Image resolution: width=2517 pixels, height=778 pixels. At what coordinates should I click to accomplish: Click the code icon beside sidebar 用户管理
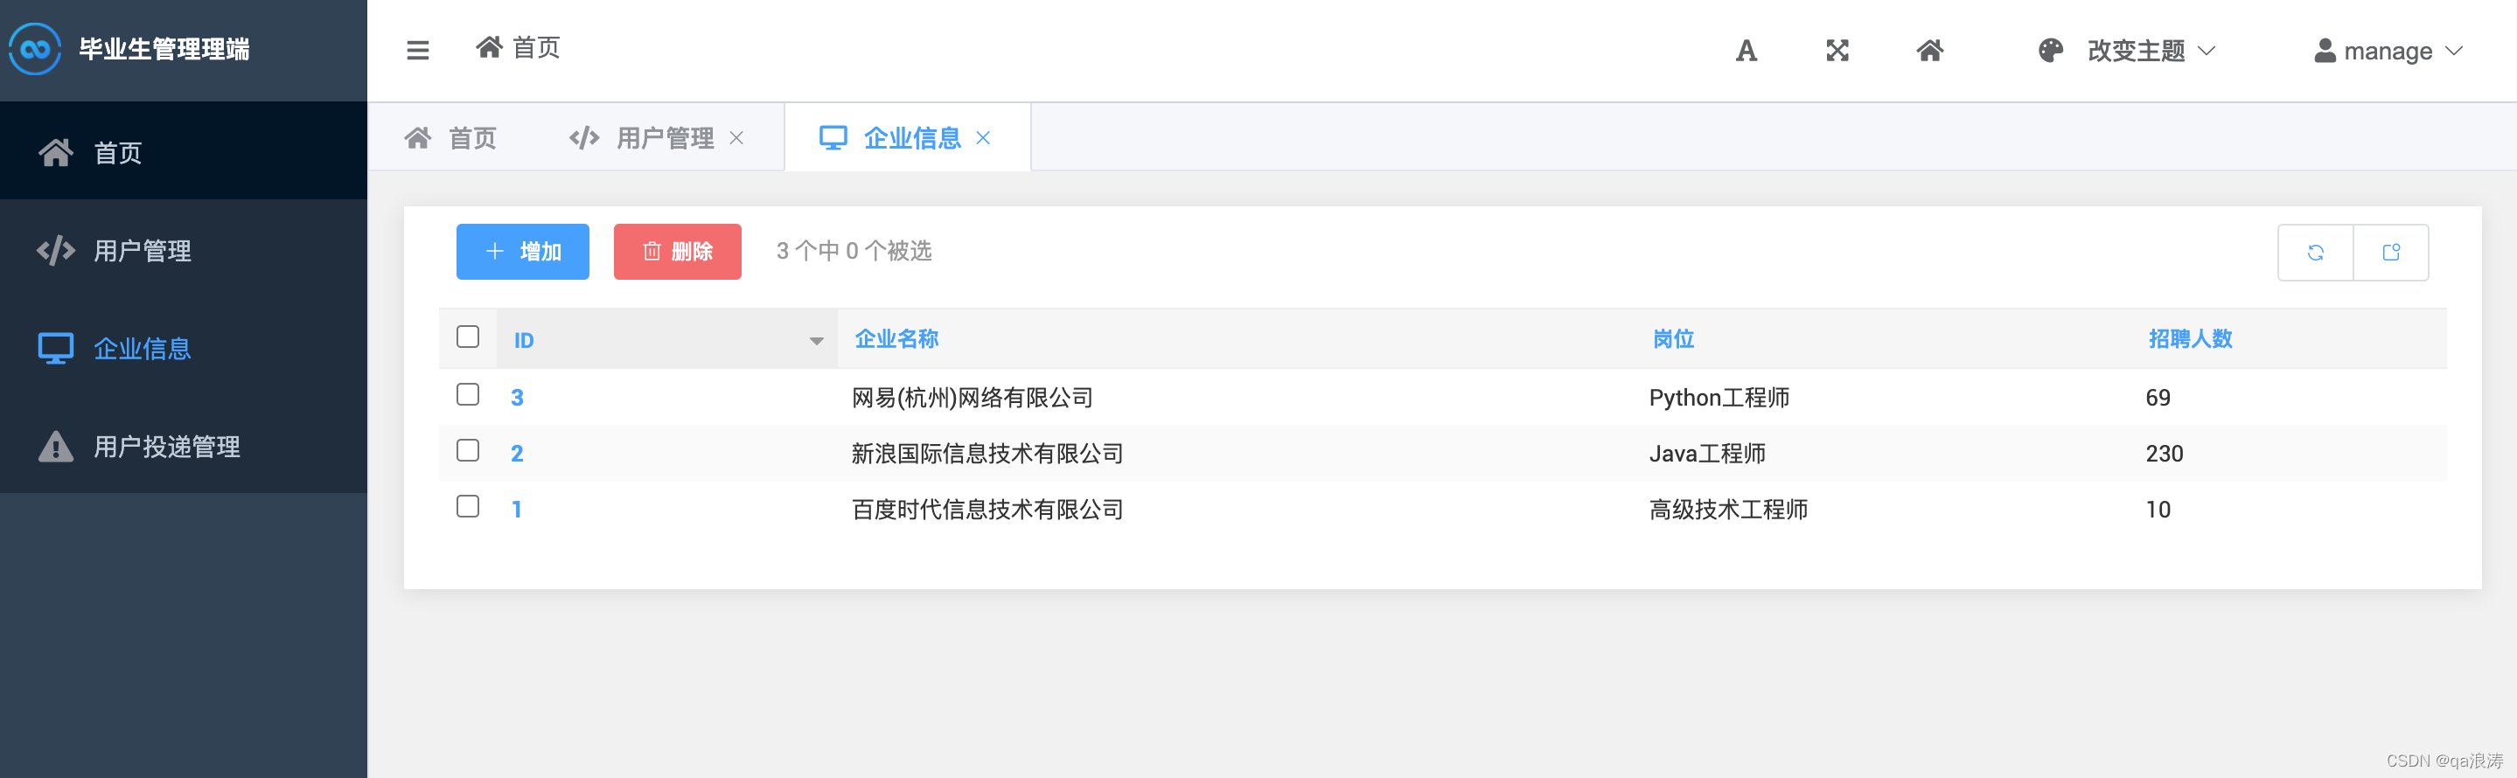click(56, 251)
